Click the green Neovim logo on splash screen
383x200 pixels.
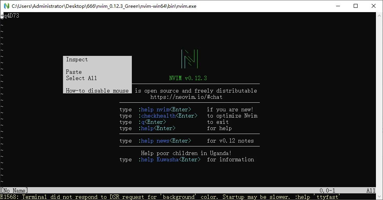tap(190, 59)
